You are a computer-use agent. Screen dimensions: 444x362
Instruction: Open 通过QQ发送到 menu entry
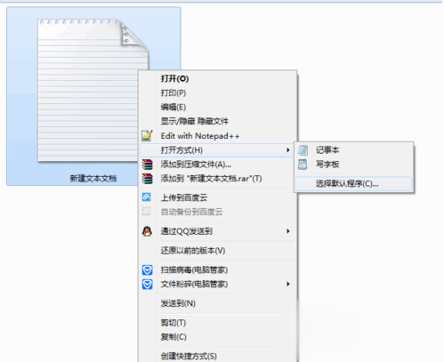217,231
